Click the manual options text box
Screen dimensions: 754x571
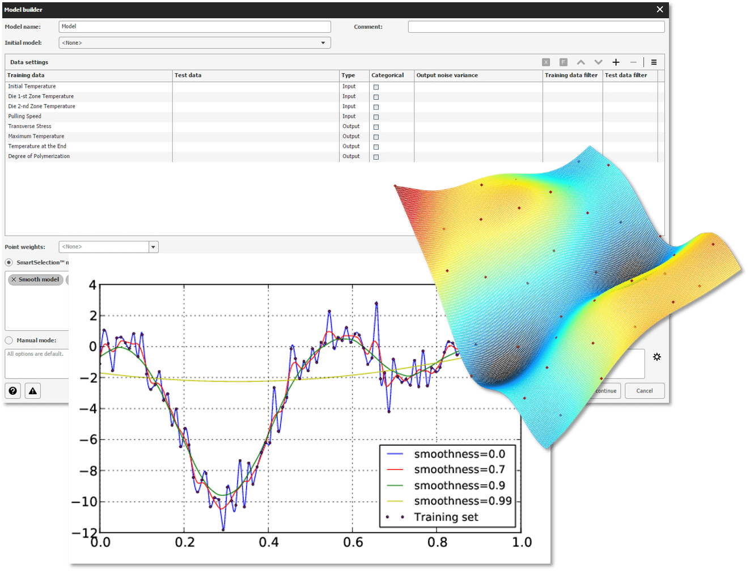point(37,364)
